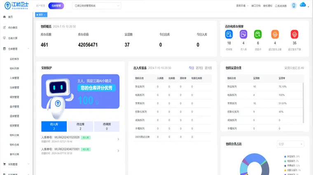The width and height of the screenshot is (313, 175).
Task: Open the blue pending review icon (18)
Action: coord(229,34)
